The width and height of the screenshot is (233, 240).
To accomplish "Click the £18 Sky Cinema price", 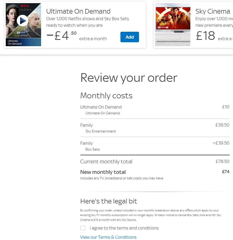I will pyautogui.click(x=205, y=36).
